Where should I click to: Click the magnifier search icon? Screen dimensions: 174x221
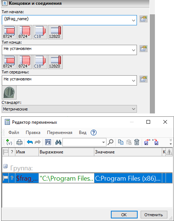pos(110,142)
